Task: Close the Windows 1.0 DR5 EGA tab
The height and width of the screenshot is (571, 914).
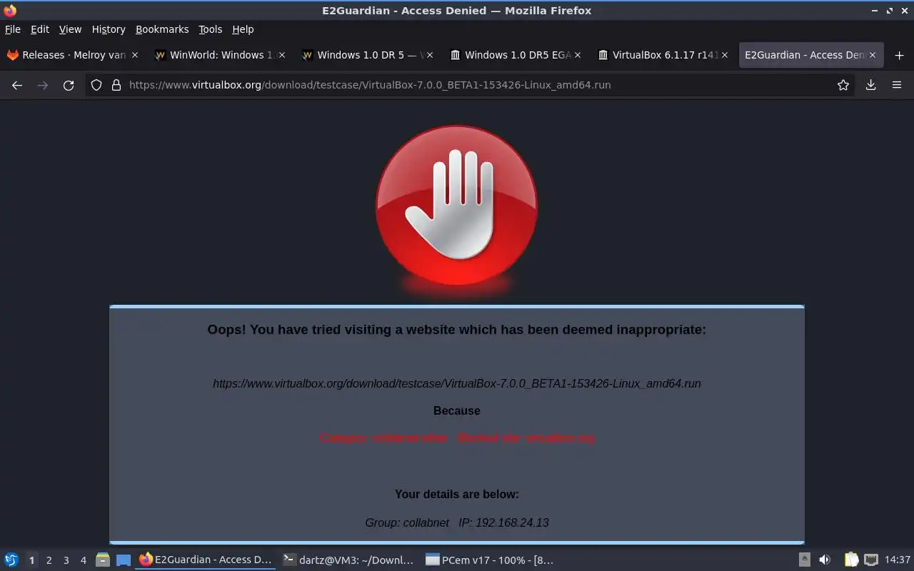Action: coord(577,55)
